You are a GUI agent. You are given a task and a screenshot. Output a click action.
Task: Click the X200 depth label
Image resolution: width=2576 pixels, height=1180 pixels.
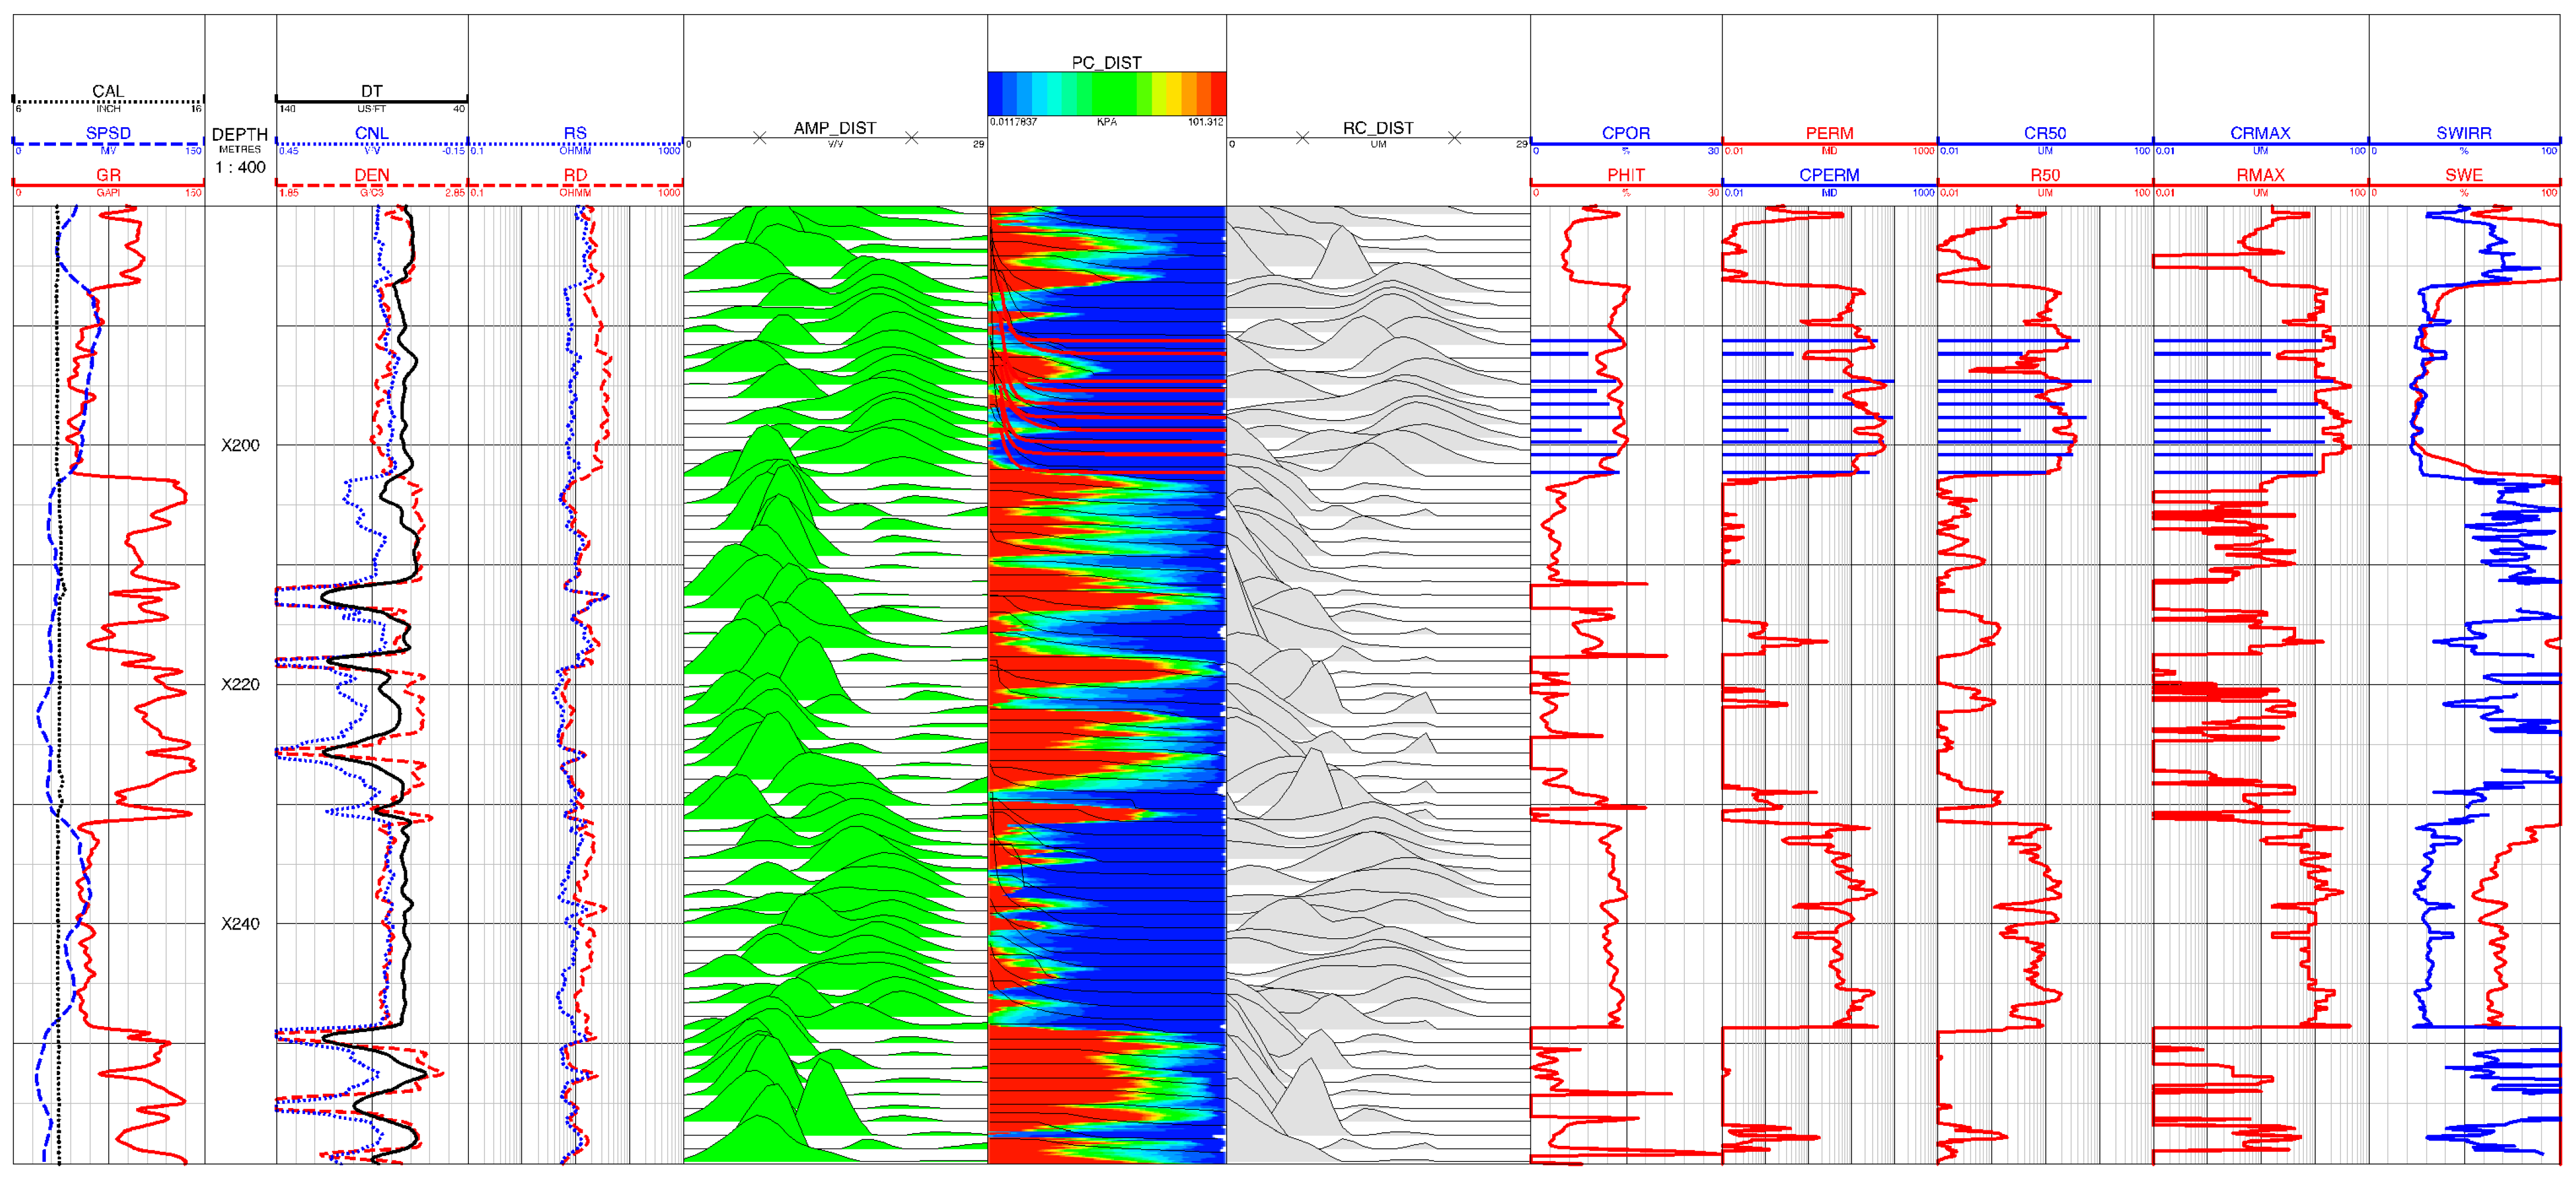click(x=240, y=445)
